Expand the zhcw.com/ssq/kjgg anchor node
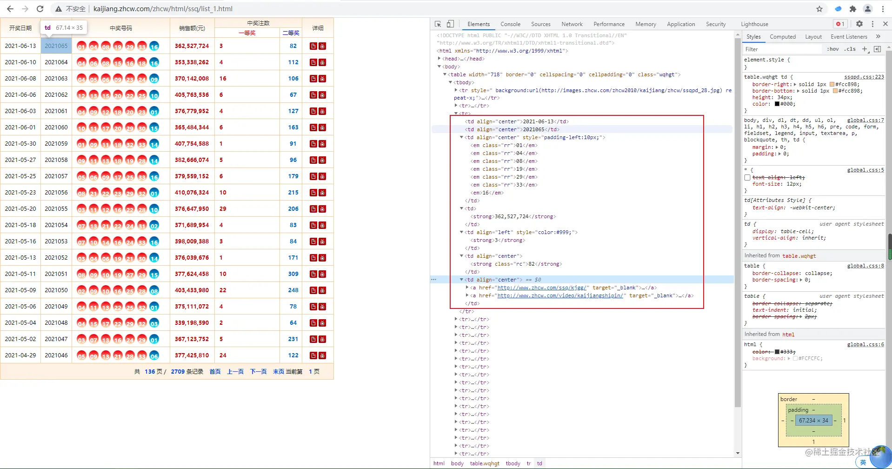This screenshot has width=892, height=469. click(x=467, y=288)
